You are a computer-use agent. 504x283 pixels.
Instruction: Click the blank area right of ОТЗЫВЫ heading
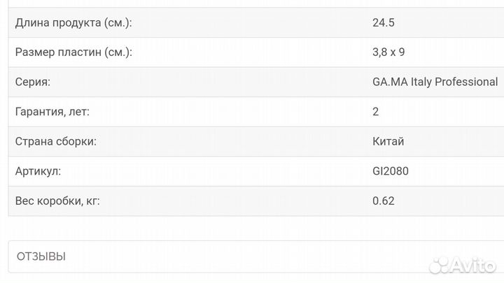(x=245, y=257)
